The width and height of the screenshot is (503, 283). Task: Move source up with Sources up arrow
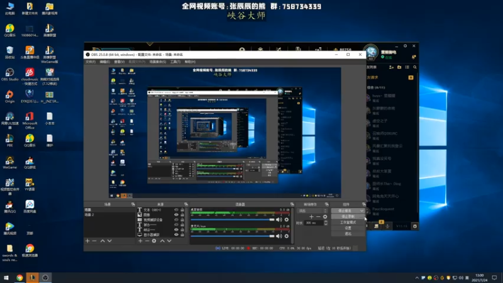point(162,241)
